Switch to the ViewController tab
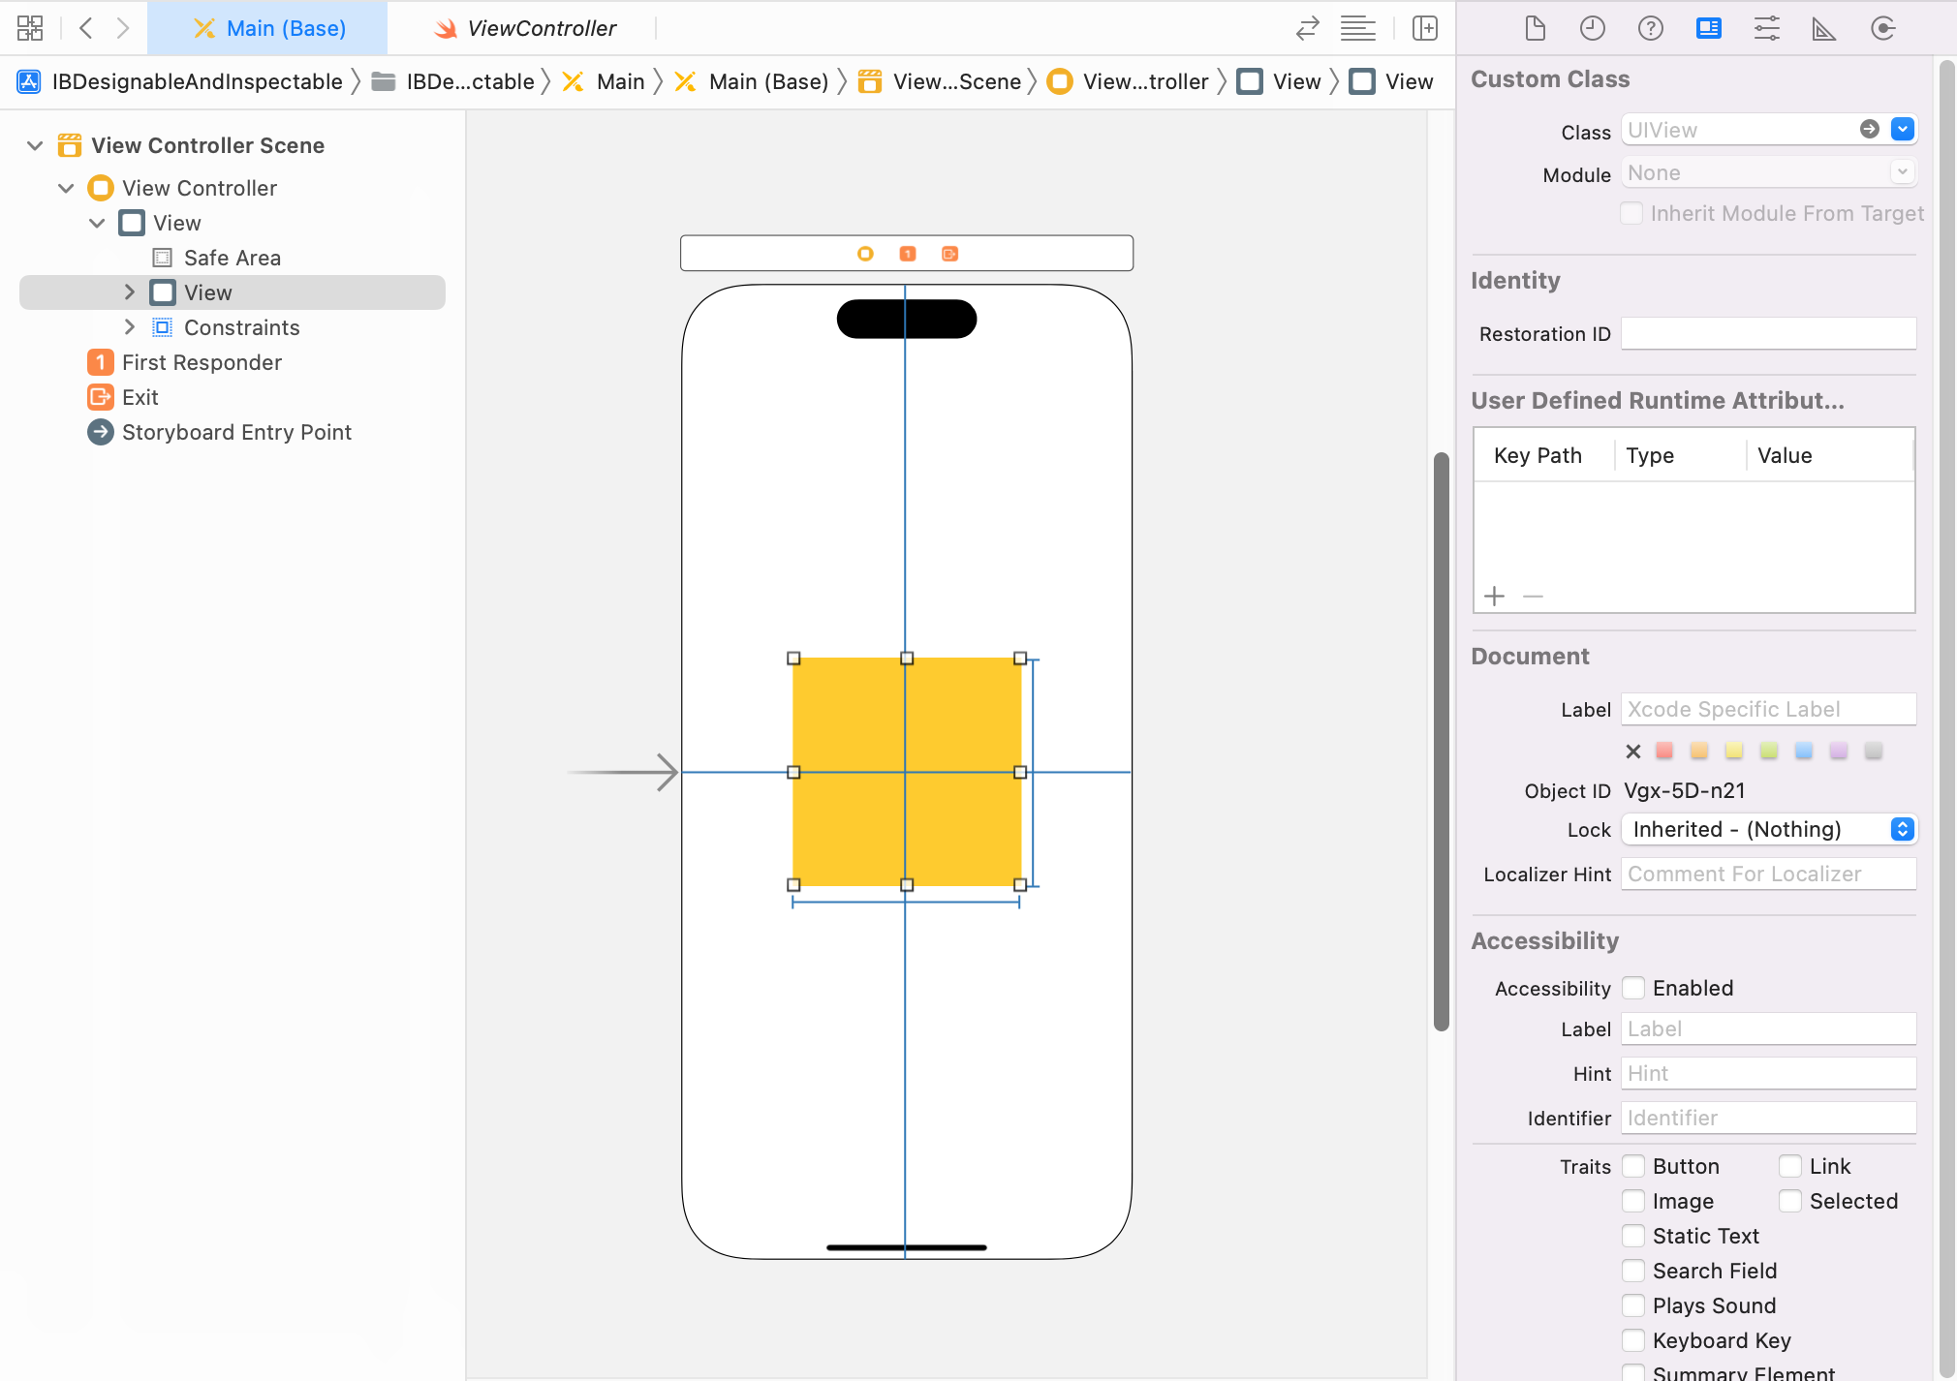The image size is (1957, 1381). click(526, 28)
